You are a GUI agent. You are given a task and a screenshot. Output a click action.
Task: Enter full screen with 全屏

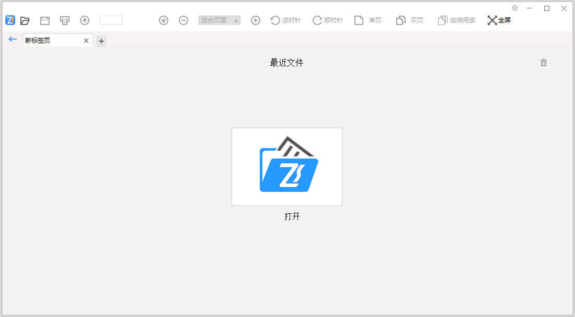point(500,20)
